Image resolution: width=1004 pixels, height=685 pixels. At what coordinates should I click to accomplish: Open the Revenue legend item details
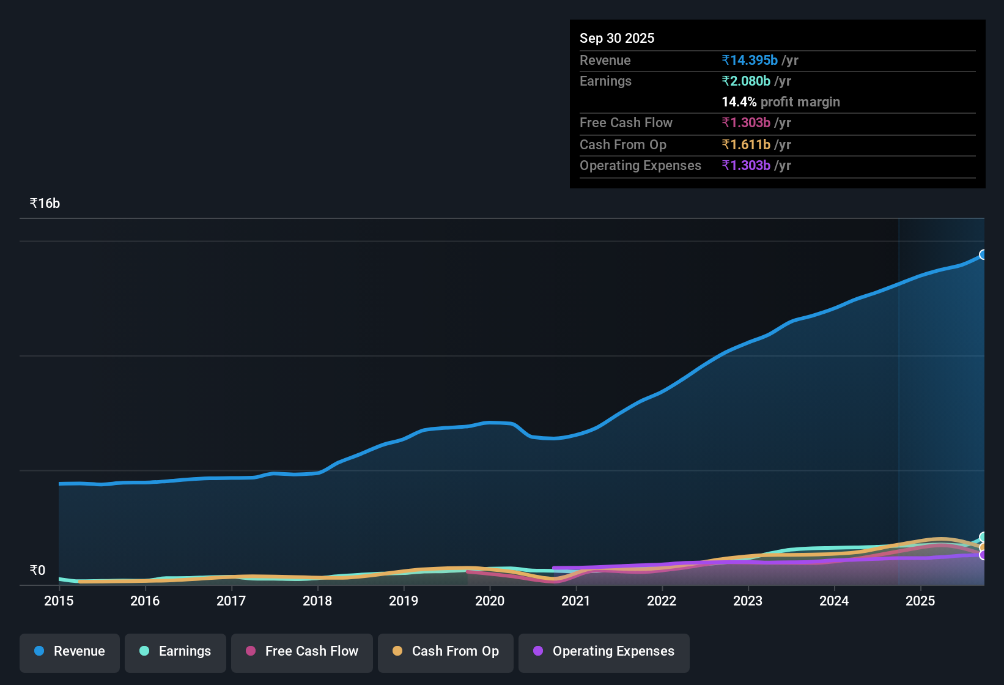point(69,652)
